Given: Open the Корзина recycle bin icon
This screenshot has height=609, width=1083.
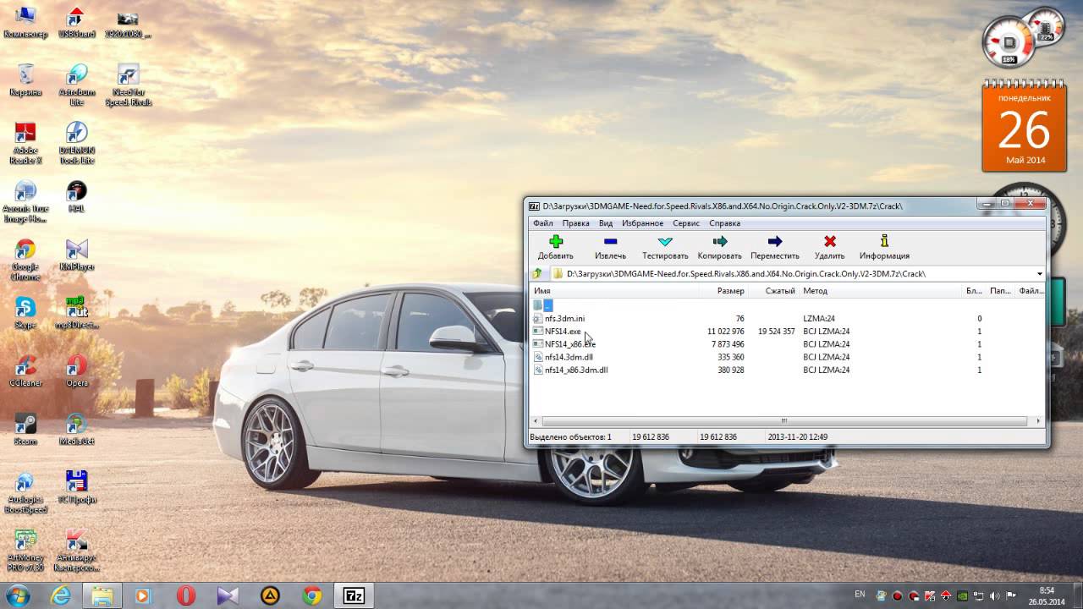Looking at the screenshot, I should [26, 80].
